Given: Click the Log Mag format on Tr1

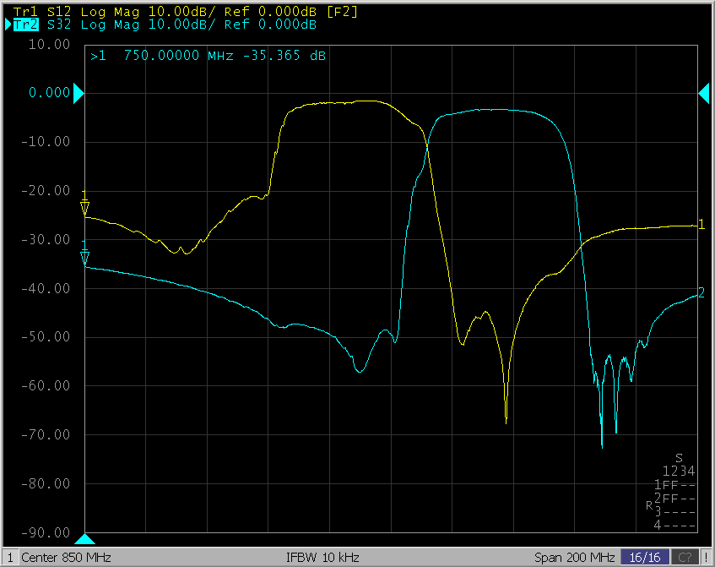Looking at the screenshot, I should (x=105, y=11).
